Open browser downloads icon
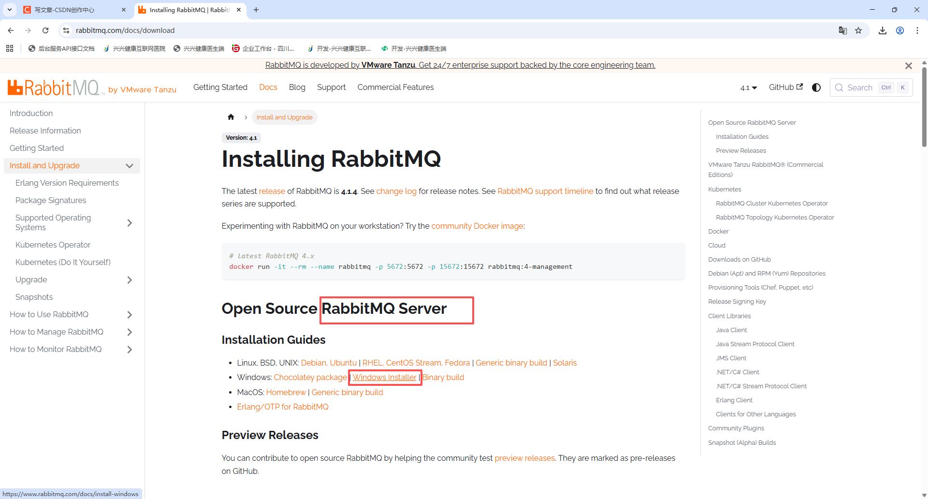 (883, 30)
